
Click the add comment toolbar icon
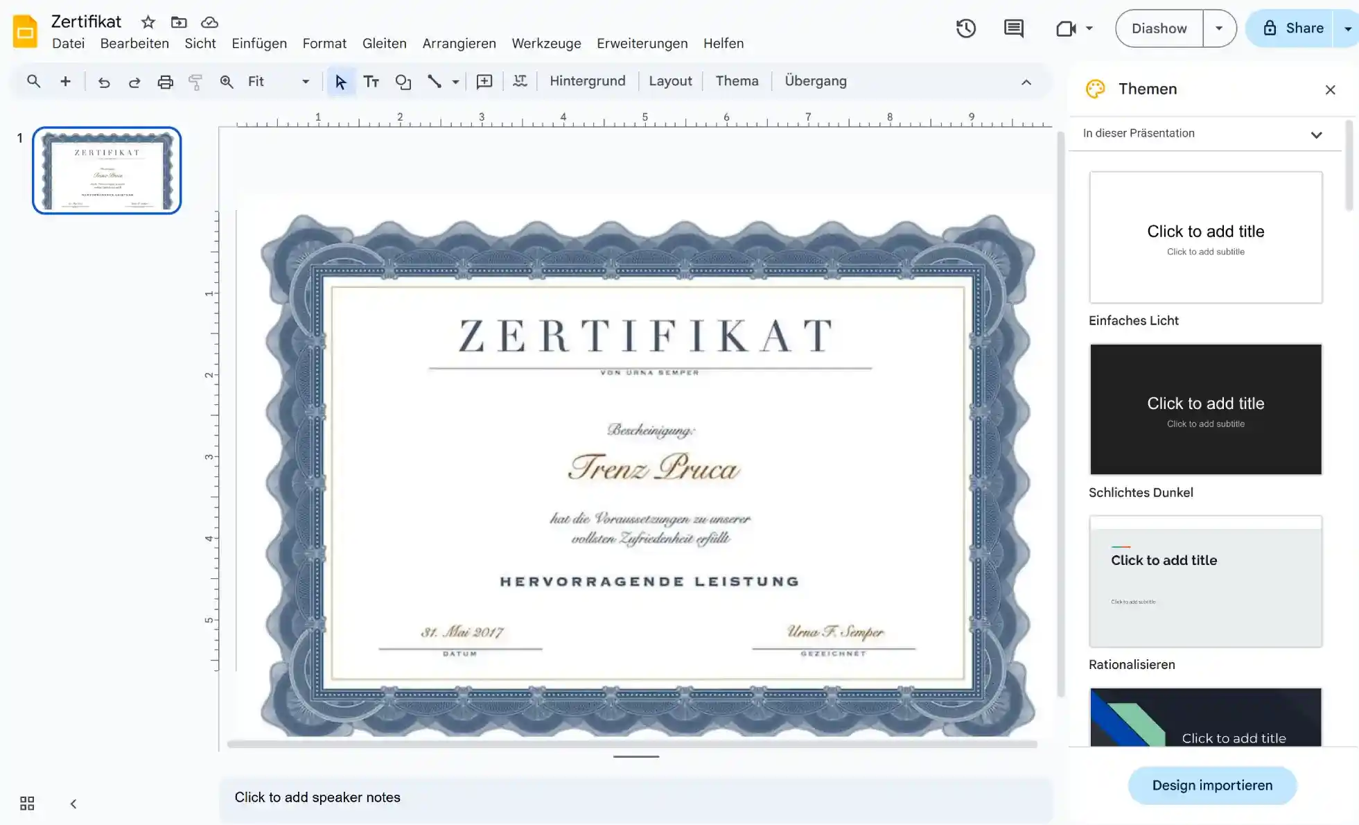[484, 82]
